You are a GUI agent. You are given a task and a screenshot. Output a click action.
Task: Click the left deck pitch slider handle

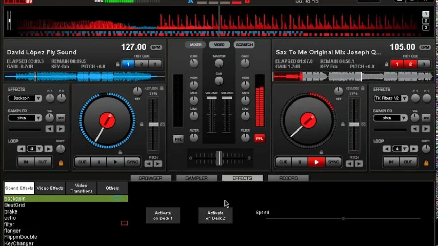tap(153, 125)
